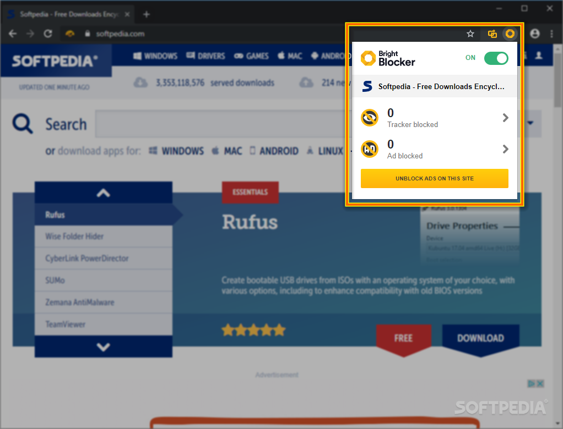Expand the Tracker blocked details chevron
Screen dimensions: 563x429
pyautogui.click(x=505, y=118)
